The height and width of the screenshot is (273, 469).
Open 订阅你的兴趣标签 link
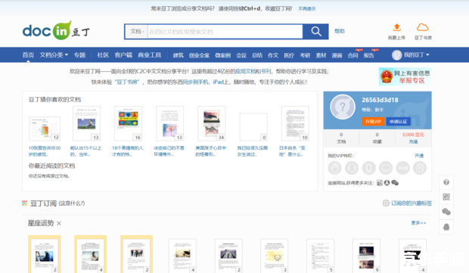coord(412,203)
